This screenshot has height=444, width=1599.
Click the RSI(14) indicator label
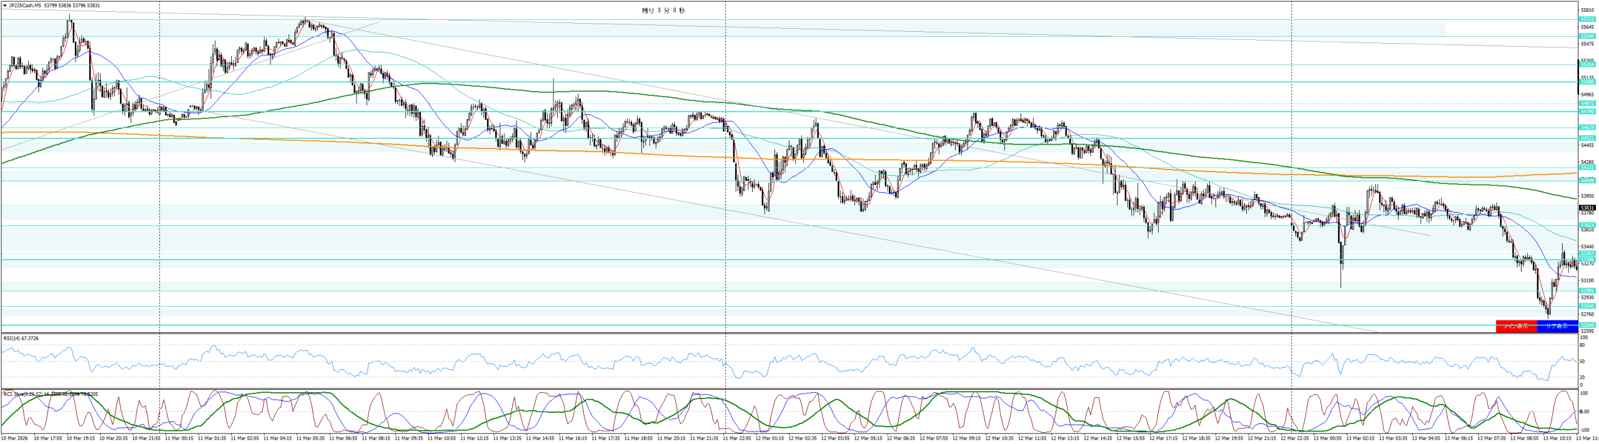coord(21,338)
